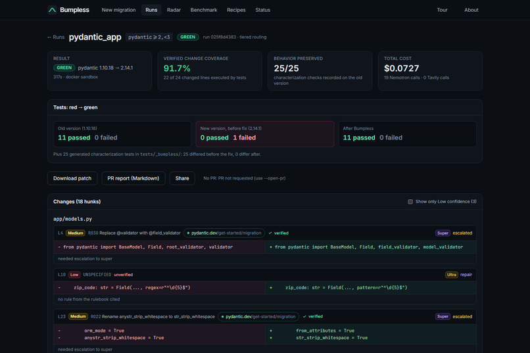Click the unverified label on L18 hunk
Viewport: 530px width, 353px height.
(x=124, y=275)
